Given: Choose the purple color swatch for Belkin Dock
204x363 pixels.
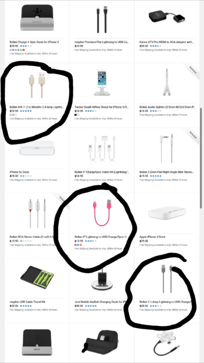Looking at the screenshot, I should [13, 50].
